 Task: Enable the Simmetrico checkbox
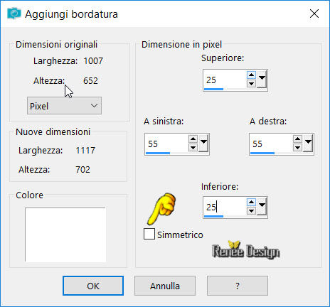149,234
